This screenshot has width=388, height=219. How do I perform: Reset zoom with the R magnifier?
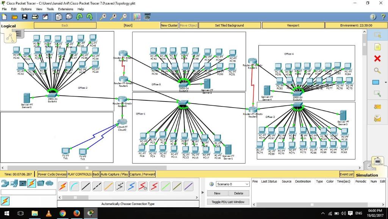(x=113, y=17)
